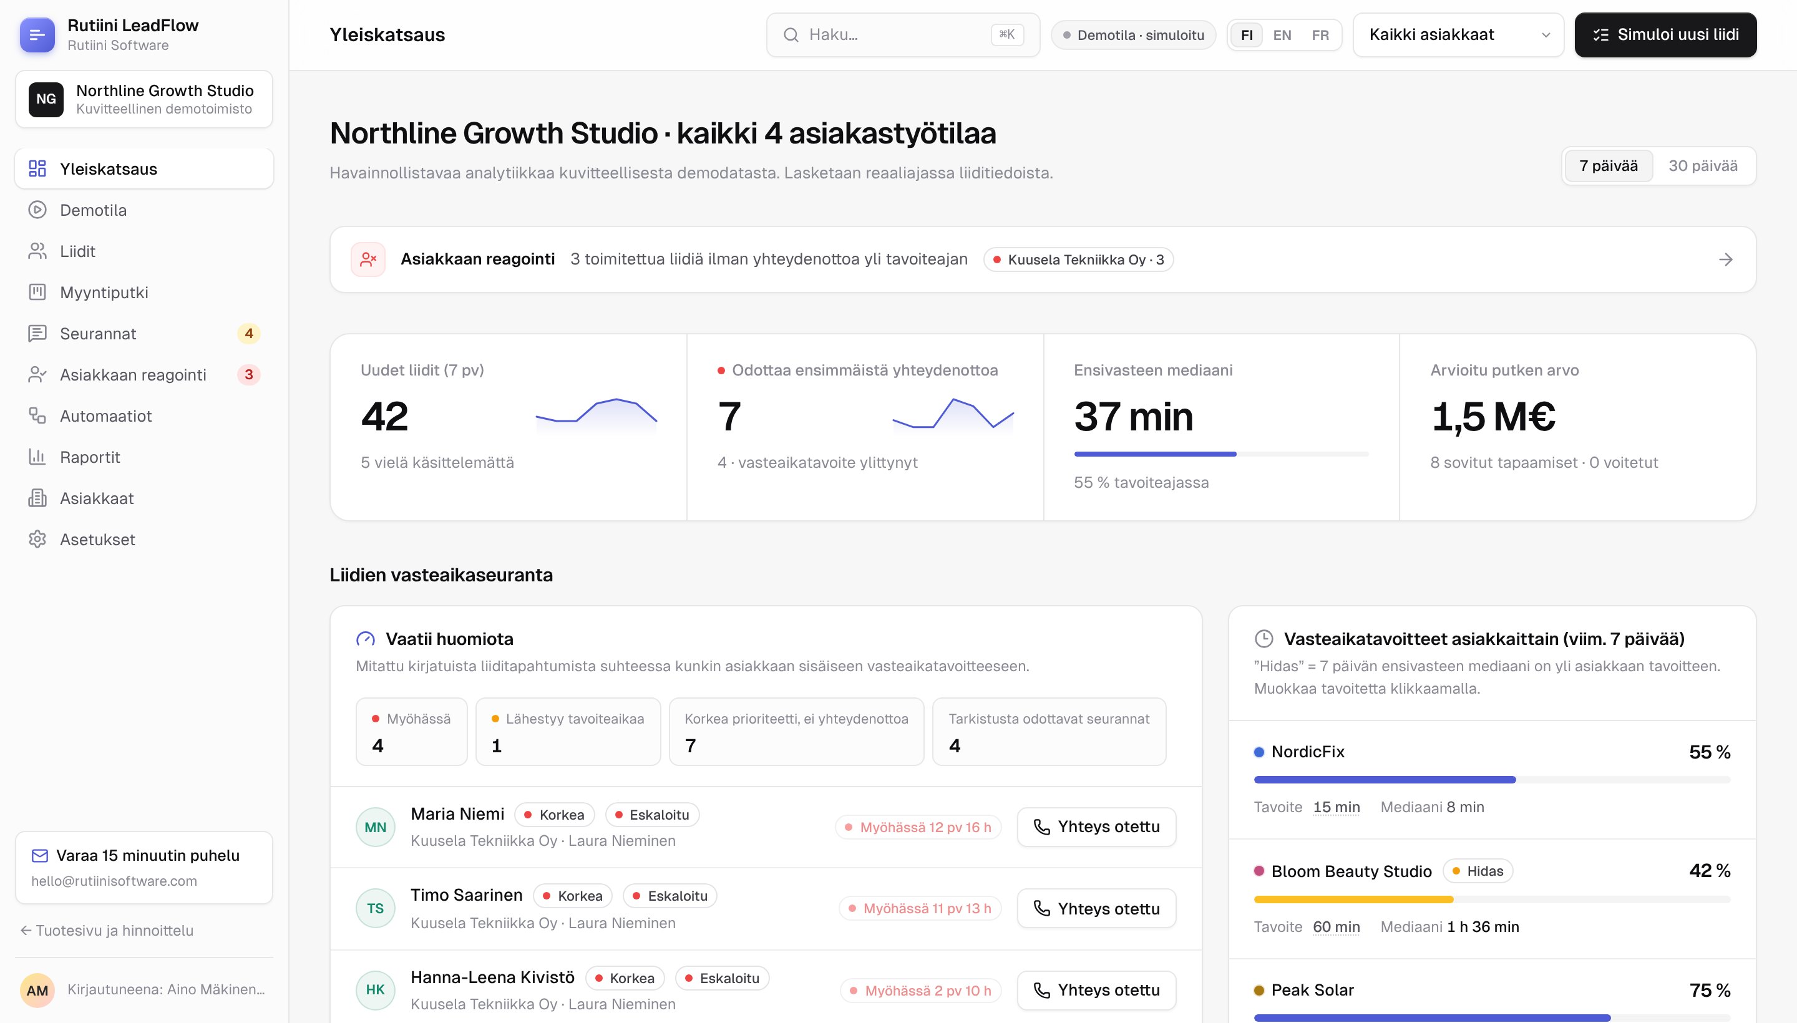
Task: Click the HK avatar for Hanna-Leena Kivistö
Action: [375, 990]
